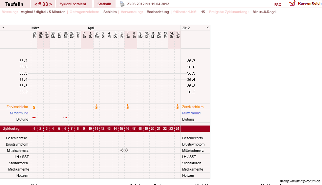This screenshot has height=185, width=322.
Task: Select the cervical mucus S+ symbol on 15. So
Action: tap(178, 106)
